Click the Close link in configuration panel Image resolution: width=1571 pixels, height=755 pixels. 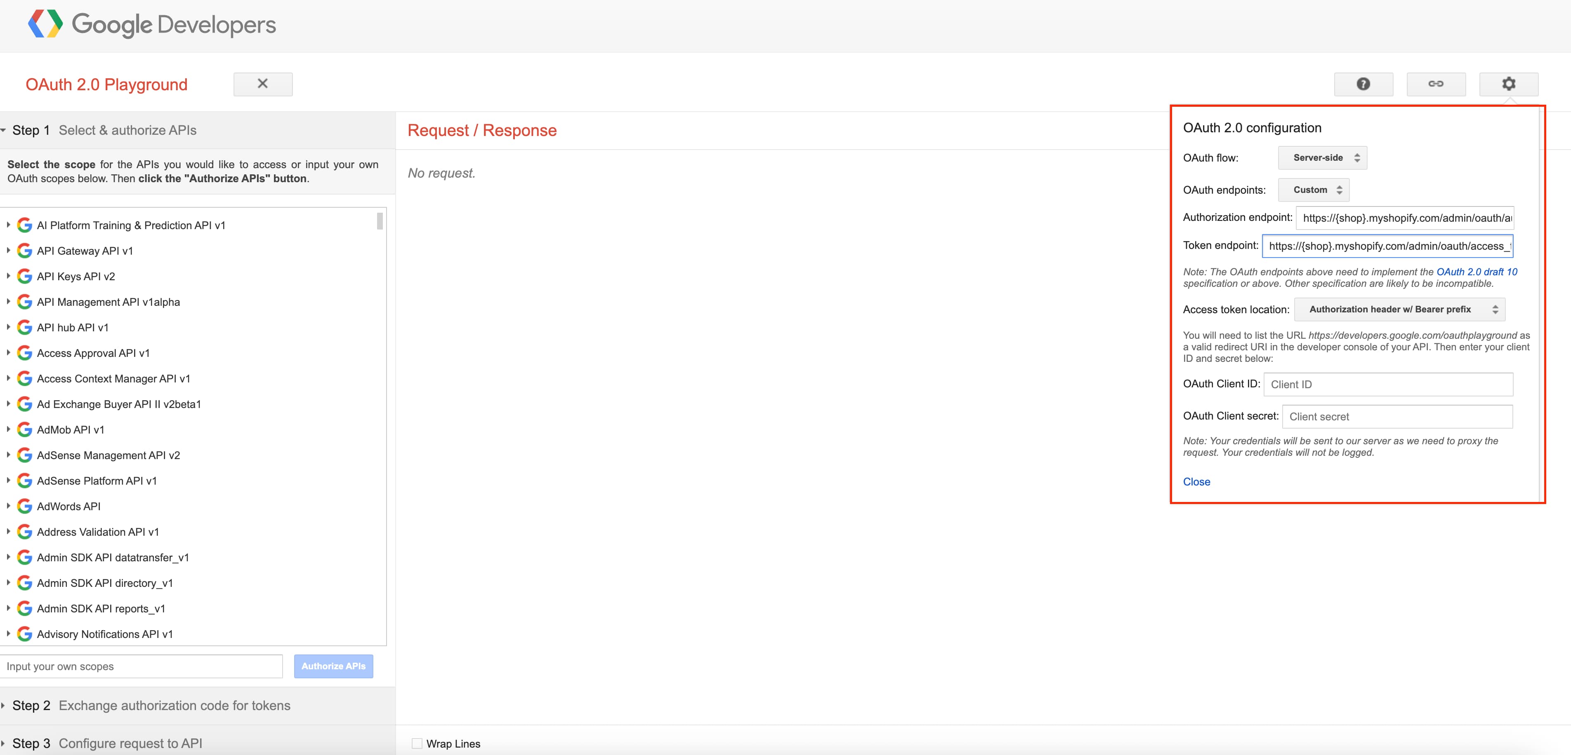[1196, 482]
